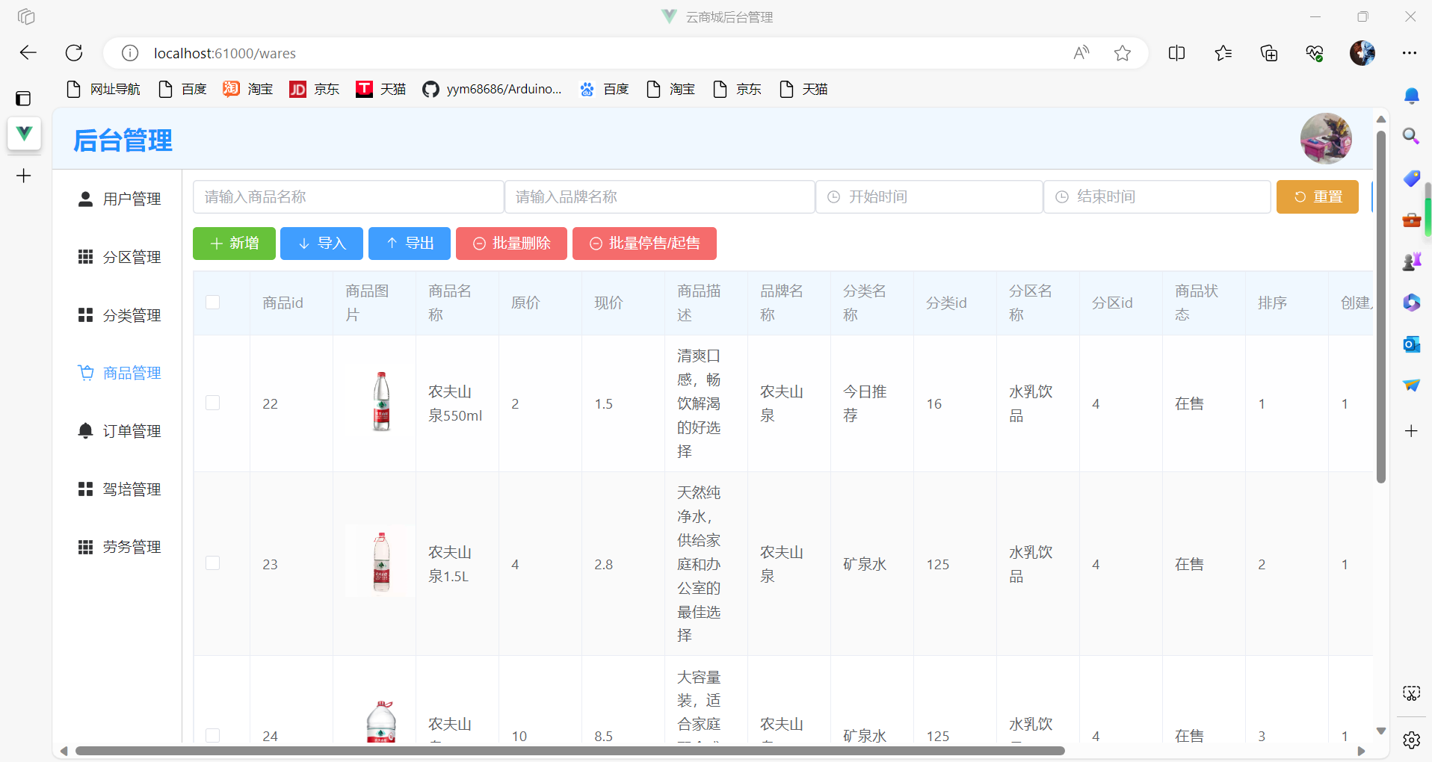Check the row for product id 22
The width and height of the screenshot is (1432, 762).
coord(212,403)
